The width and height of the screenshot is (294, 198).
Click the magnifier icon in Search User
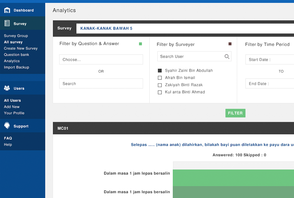[x=227, y=57]
